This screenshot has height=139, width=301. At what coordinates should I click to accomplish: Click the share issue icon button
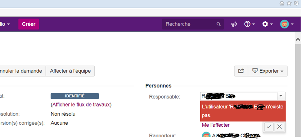(x=241, y=71)
